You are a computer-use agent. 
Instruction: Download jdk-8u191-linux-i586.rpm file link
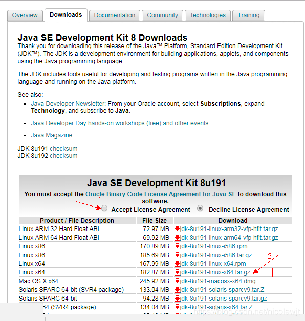click(213, 246)
